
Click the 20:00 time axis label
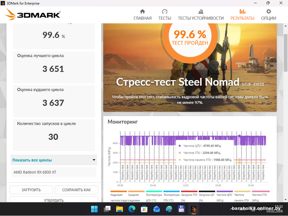coord(218,185)
